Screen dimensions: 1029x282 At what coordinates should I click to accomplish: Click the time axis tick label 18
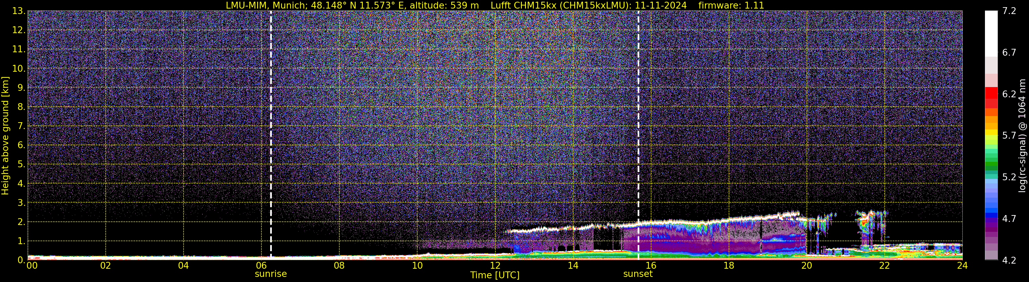(728, 266)
